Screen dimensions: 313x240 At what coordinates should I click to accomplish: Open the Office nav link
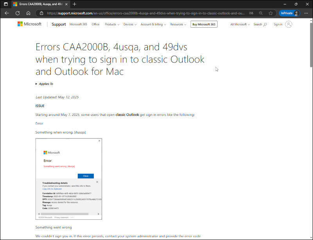tap(95, 24)
